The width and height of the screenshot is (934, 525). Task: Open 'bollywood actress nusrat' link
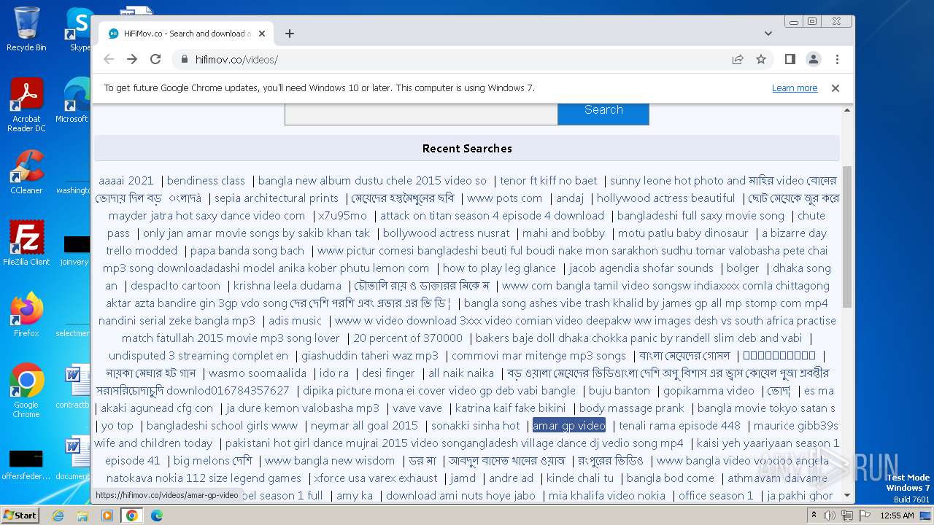click(446, 233)
